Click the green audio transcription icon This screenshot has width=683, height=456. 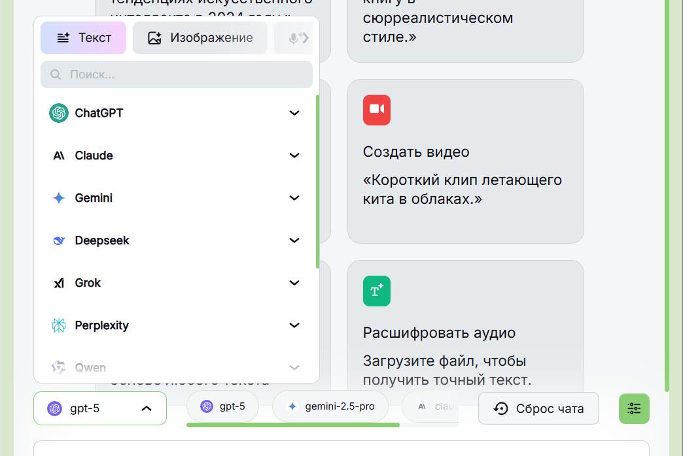pyautogui.click(x=377, y=291)
